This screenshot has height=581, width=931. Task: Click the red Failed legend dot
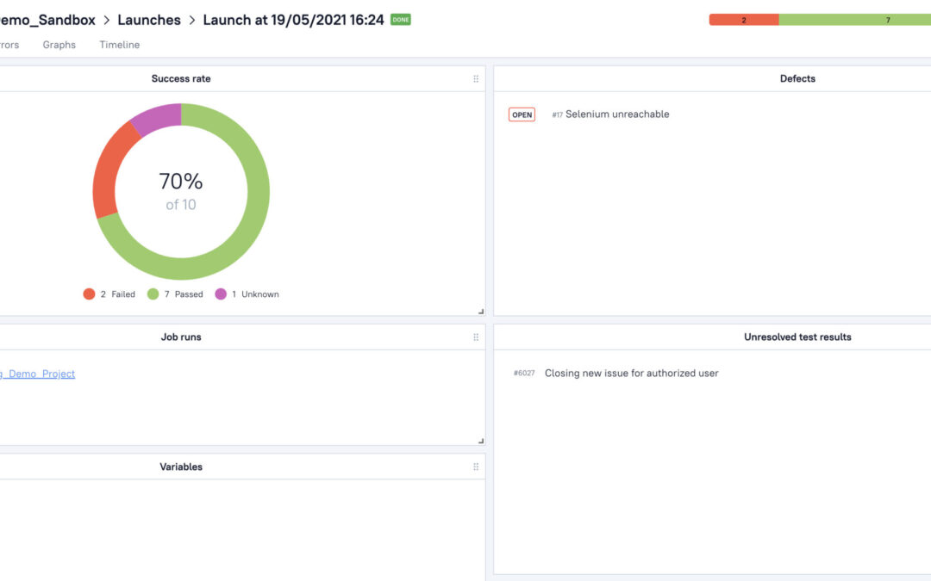point(89,294)
